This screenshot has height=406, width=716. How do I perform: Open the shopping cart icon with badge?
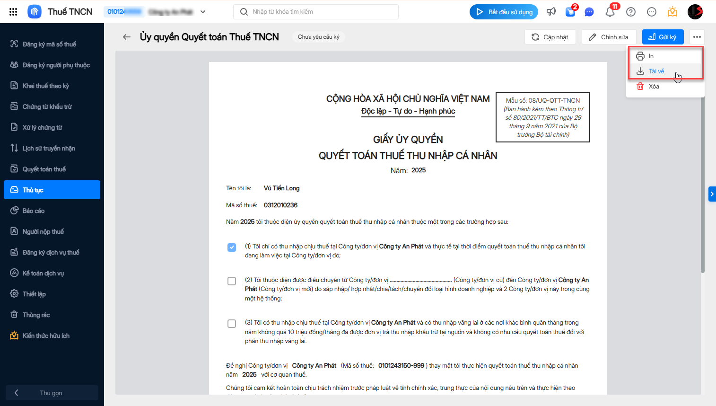click(x=570, y=12)
